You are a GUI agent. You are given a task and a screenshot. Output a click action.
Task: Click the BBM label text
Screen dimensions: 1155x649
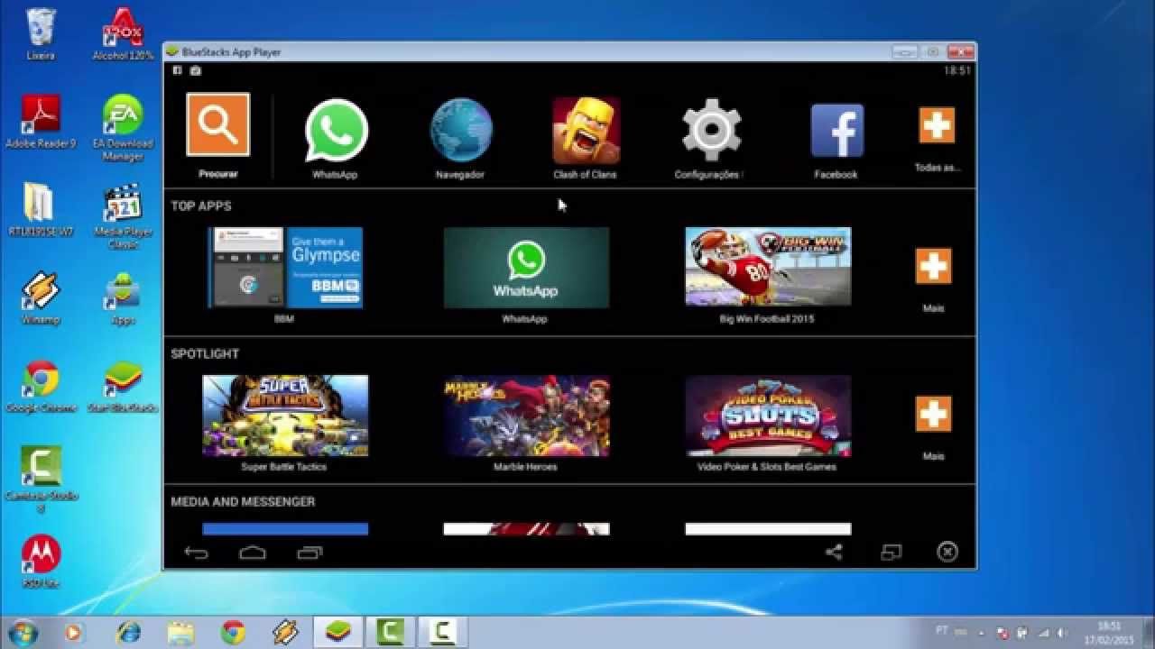pos(284,319)
